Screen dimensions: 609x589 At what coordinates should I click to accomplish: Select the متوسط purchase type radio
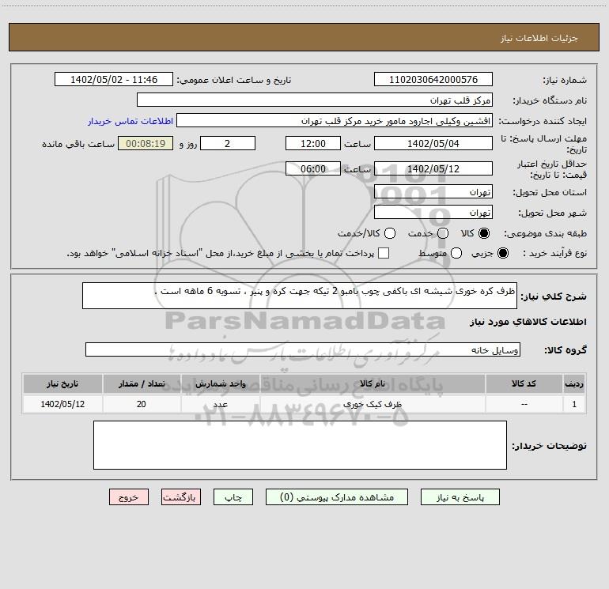coord(456,253)
